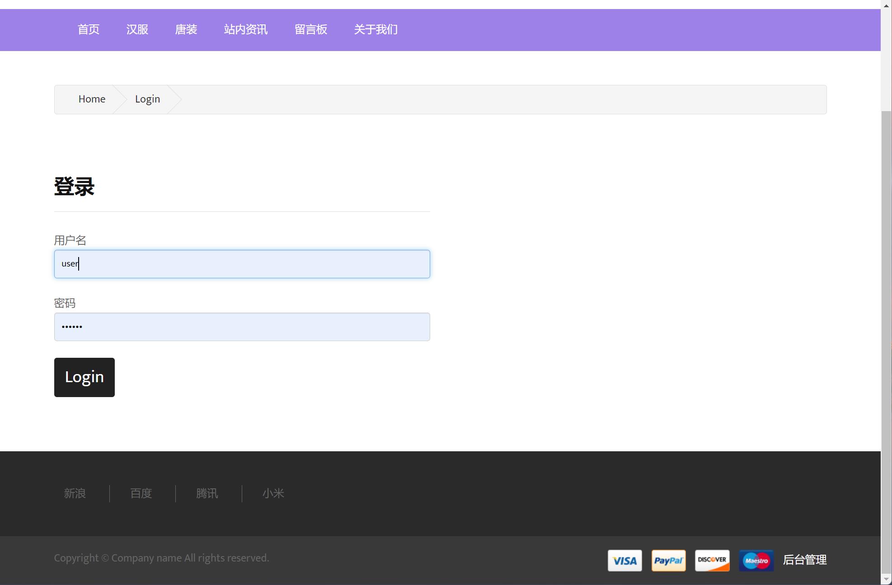This screenshot has height=585, width=892.
Task: Click the Discover card icon
Action: 712,561
